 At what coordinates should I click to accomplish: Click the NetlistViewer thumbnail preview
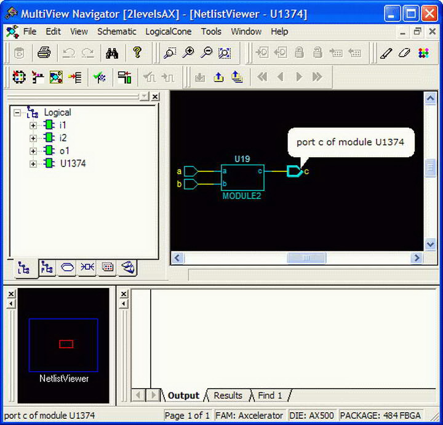tap(63, 345)
